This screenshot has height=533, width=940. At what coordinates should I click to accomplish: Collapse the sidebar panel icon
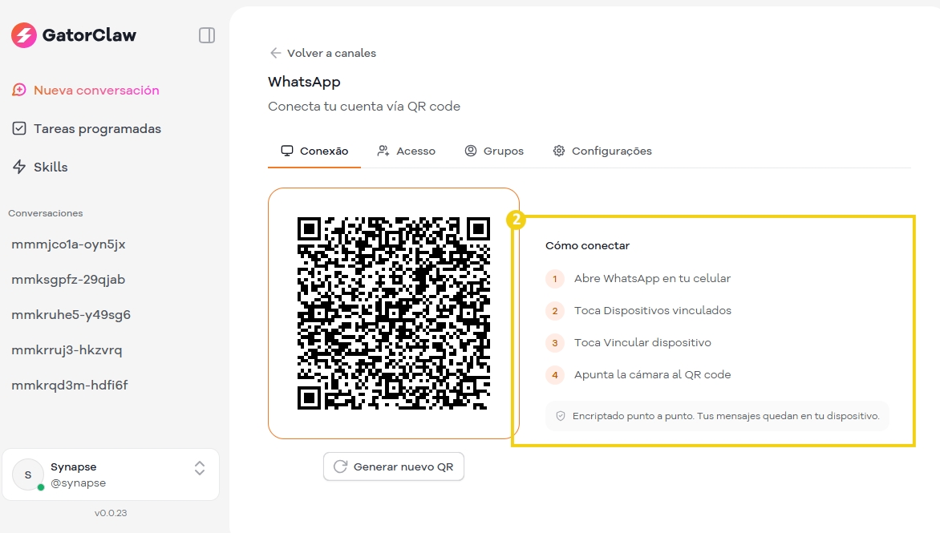207,35
